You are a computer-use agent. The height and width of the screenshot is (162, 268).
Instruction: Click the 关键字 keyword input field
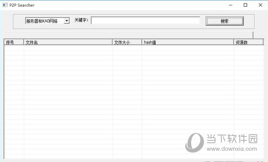click(146, 21)
